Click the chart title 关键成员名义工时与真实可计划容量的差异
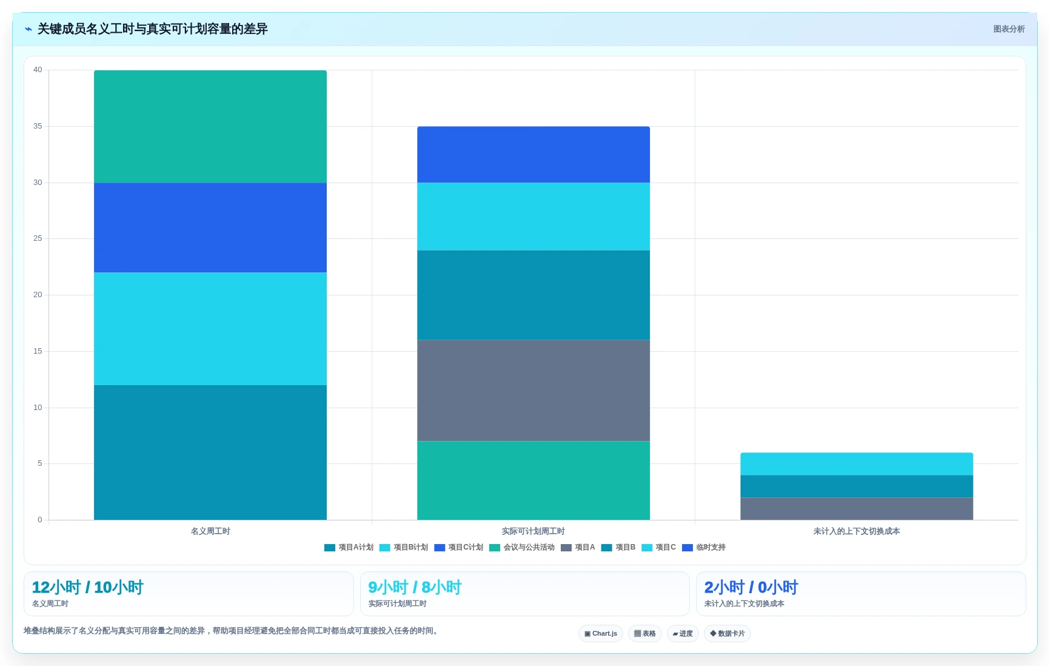The width and height of the screenshot is (1050, 666). [153, 29]
